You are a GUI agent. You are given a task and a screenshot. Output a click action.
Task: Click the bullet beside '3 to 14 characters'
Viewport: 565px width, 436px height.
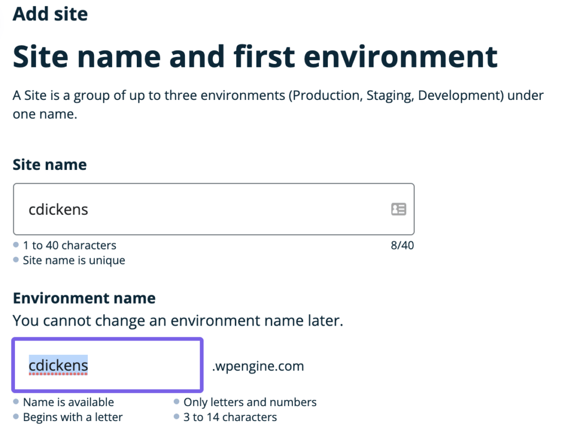point(177,417)
